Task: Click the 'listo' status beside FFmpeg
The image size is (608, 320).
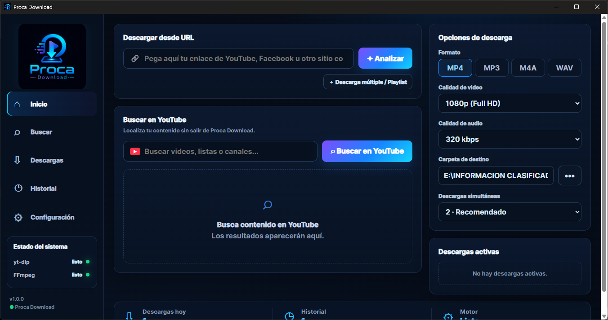Action: 77,275
